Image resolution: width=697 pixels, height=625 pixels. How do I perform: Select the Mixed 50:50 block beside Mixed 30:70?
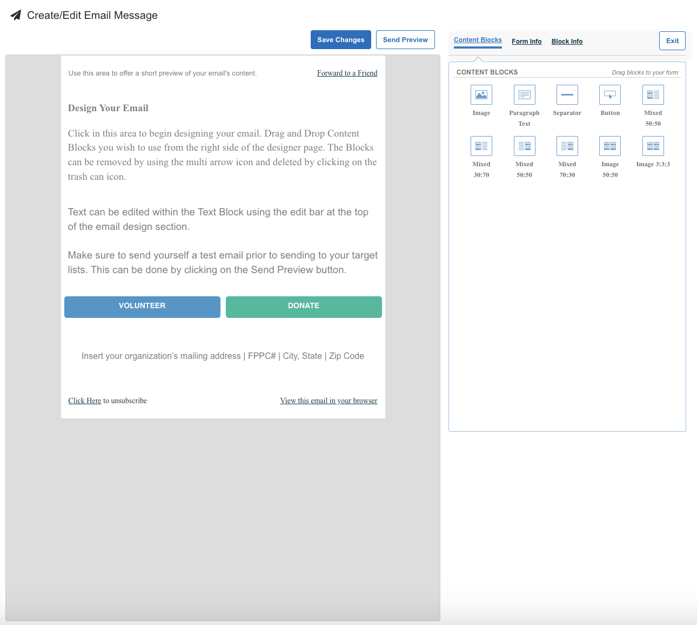click(x=524, y=146)
